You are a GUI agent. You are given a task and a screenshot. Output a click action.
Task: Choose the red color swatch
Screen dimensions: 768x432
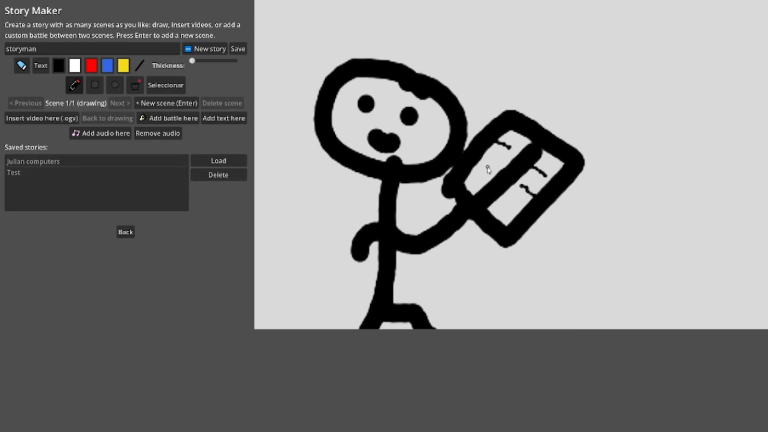pyautogui.click(x=91, y=66)
